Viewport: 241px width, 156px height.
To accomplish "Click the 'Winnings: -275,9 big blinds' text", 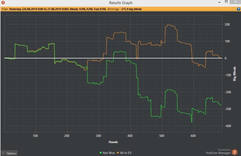I will 125,9.
